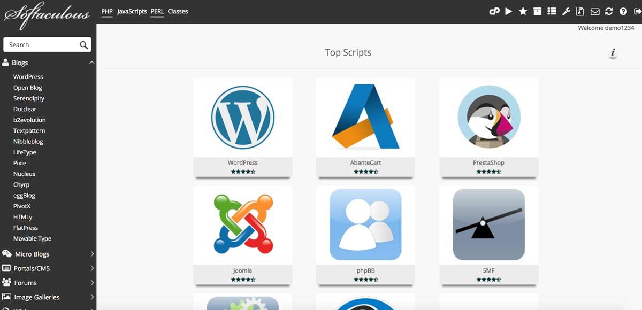Switch to the Classes tab
642x310 pixels.
(x=178, y=11)
